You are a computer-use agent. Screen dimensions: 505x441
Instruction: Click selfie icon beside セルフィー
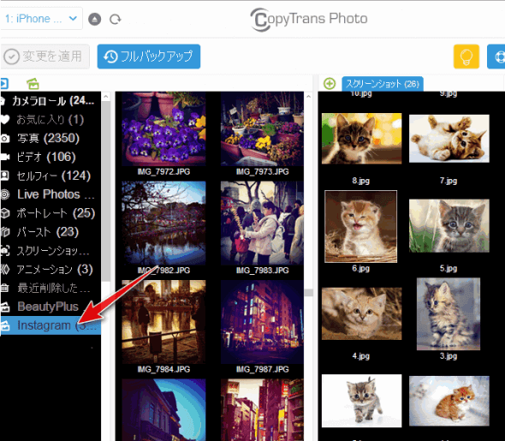coord(4,176)
